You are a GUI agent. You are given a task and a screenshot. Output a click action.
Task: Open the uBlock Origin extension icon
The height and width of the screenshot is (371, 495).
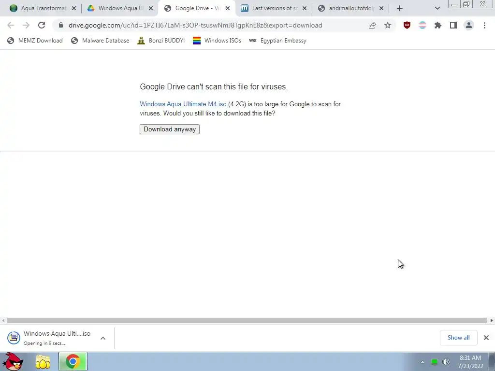click(x=407, y=25)
